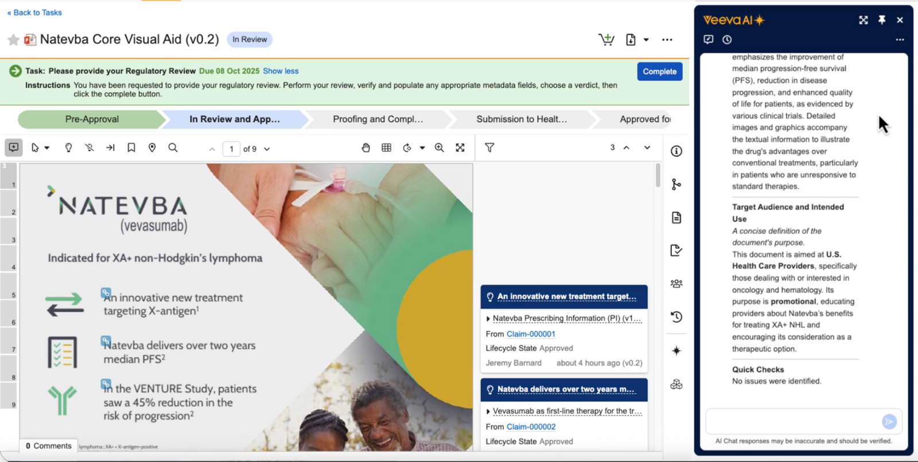
Task: Open the document information panel
Action: pyautogui.click(x=676, y=151)
